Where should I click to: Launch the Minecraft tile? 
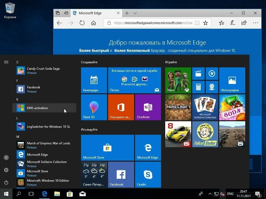[178, 107]
